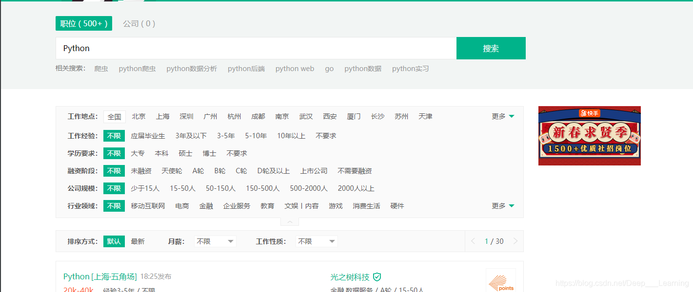Open the 月薪 salary dropdown
693x292 pixels.
click(215, 241)
